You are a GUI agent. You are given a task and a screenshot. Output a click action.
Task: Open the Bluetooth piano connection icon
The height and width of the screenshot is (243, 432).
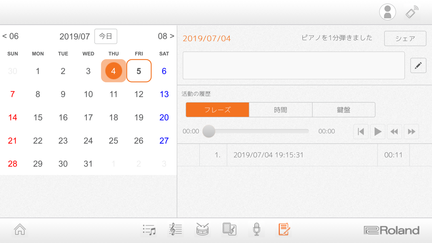412,12
